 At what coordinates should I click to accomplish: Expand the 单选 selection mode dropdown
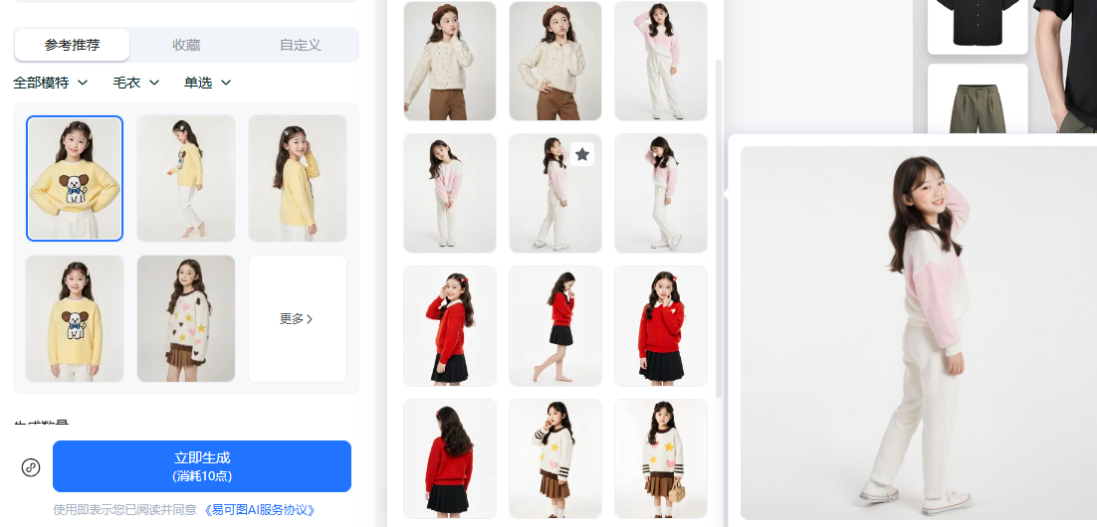click(208, 83)
